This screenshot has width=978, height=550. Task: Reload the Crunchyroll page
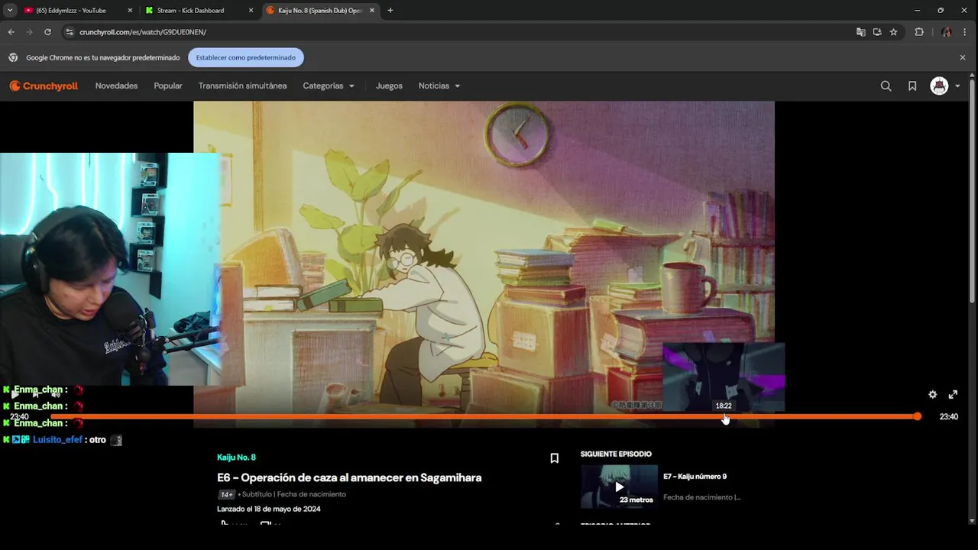[x=47, y=32]
